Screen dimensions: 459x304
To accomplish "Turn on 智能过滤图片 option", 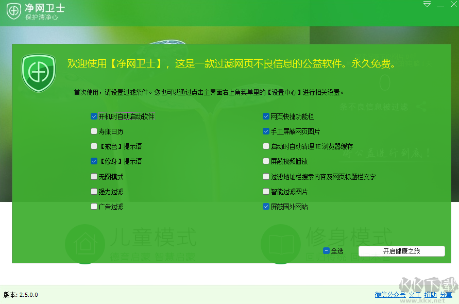I will [266, 191].
